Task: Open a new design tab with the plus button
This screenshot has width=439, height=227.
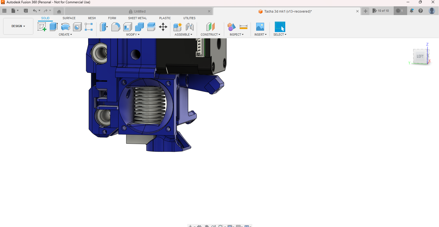Action: (365, 11)
